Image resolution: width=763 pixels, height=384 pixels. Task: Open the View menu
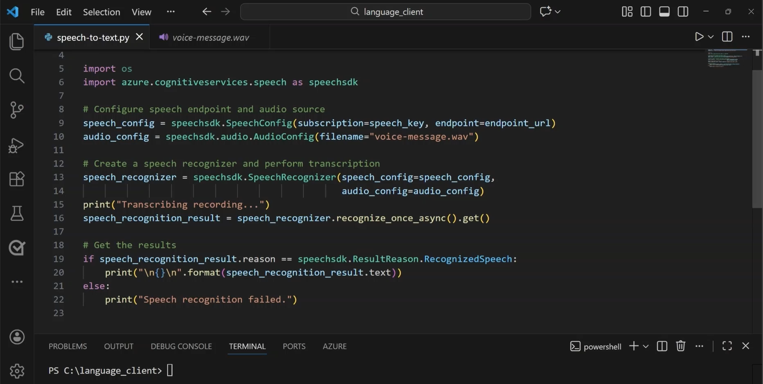click(x=142, y=12)
